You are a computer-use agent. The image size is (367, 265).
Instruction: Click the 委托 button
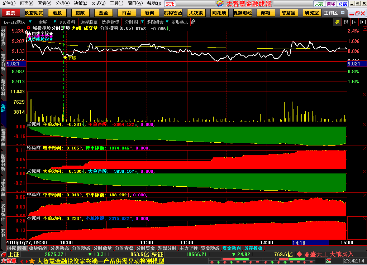point(170,4)
